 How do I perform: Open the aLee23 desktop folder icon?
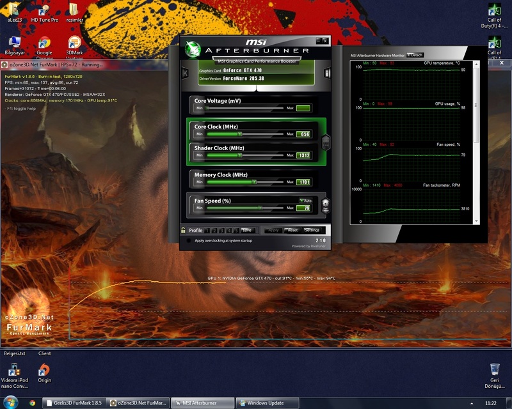14,12
